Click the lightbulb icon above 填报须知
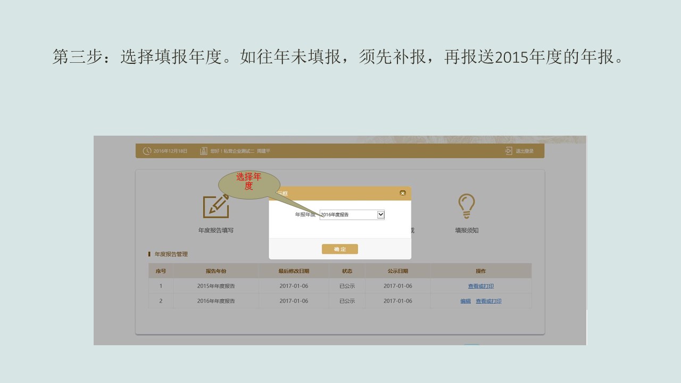Image resolution: width=681 pixels, height=383 pixels. pyautogui.click(x=466, y=206)
